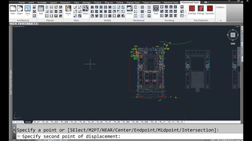Click the Fire Protection panel title
This screenshot has height=141, width=252.
pyautogui.click(x=201, y=20)
